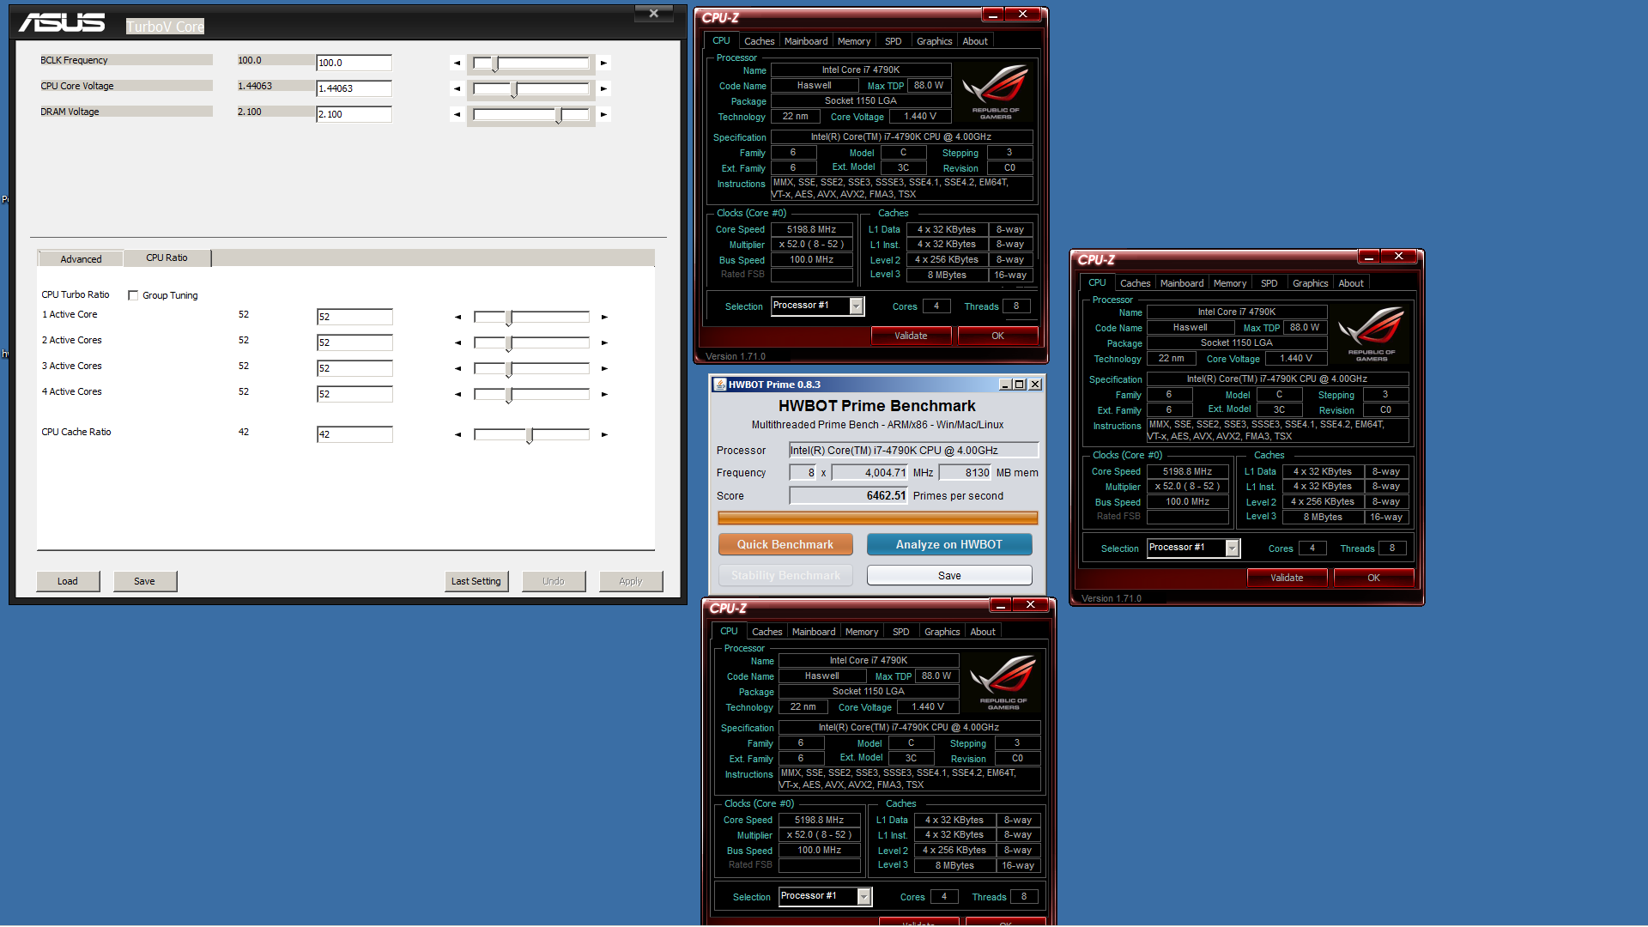Click the DRAM Voltage slider
1648x927 pixels.
(x=531, y=115)
